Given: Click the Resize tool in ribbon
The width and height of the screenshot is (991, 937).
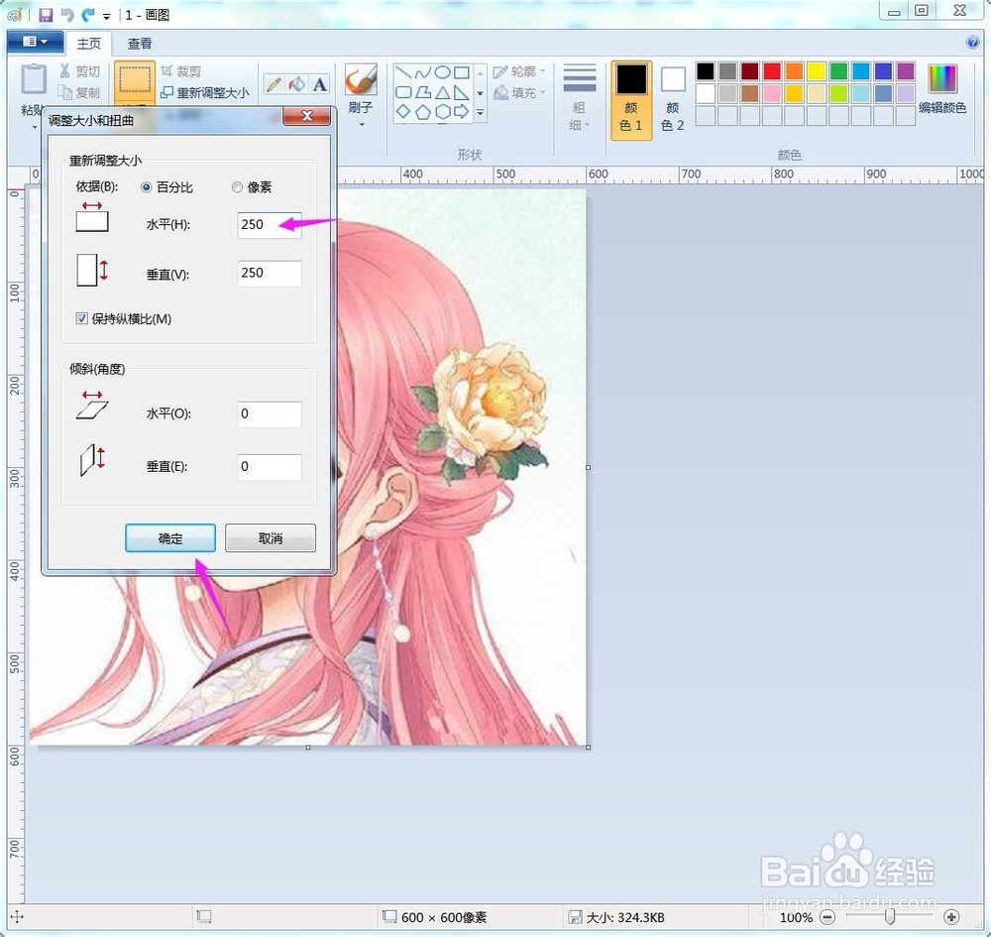Looking at the screenshot, I should [x=205, y=92].
